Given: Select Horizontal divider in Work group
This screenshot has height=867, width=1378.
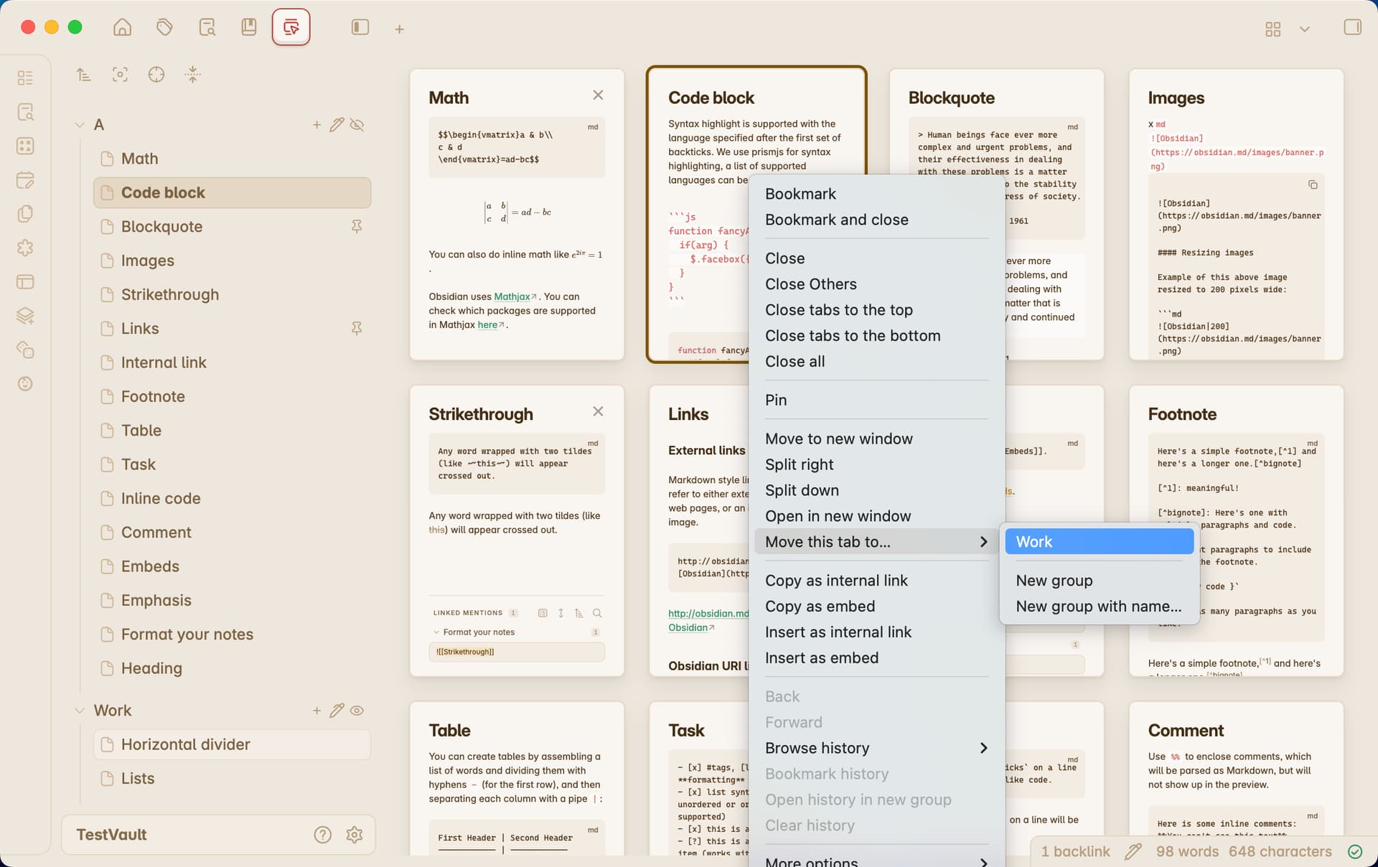Looking at the screenshot, I should pos(185,744).
